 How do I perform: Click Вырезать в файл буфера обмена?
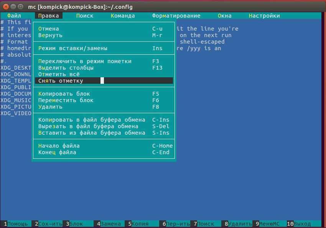tap(88, 126)
